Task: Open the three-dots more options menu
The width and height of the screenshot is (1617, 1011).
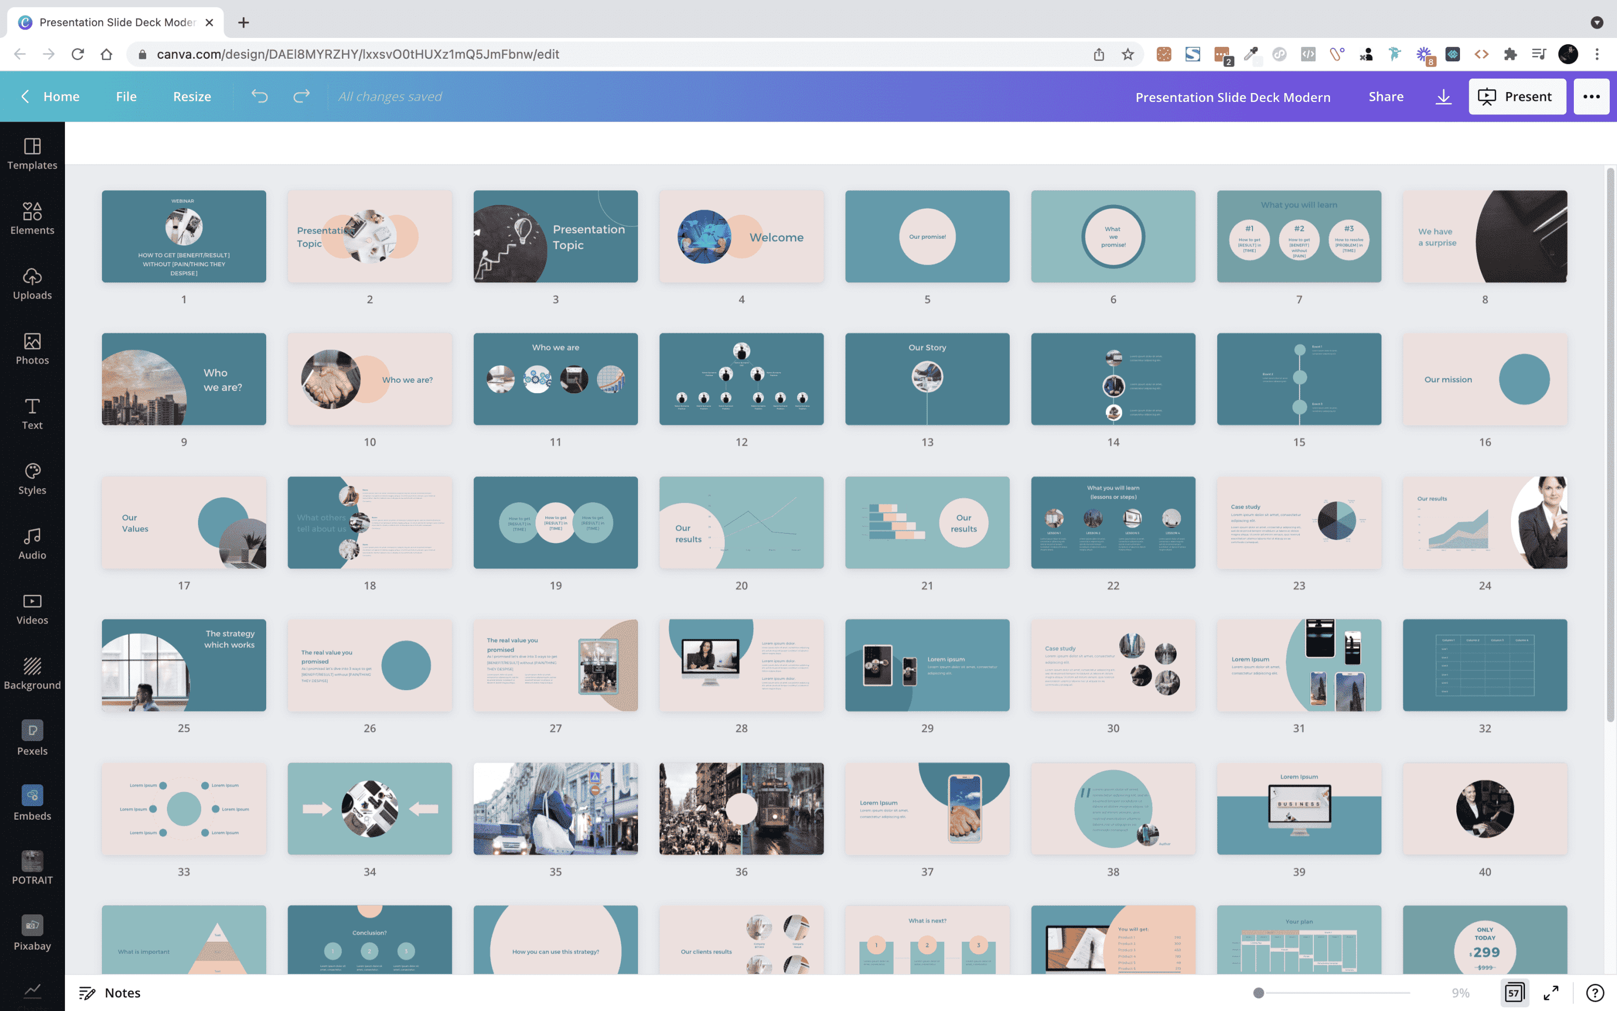Action: click(1591, 96)
